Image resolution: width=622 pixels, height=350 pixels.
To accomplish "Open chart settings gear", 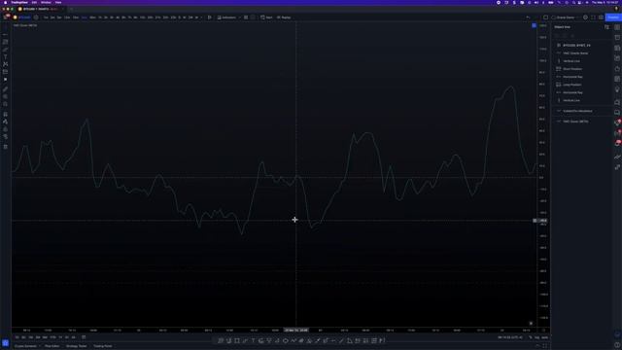I will pos(585,17).
